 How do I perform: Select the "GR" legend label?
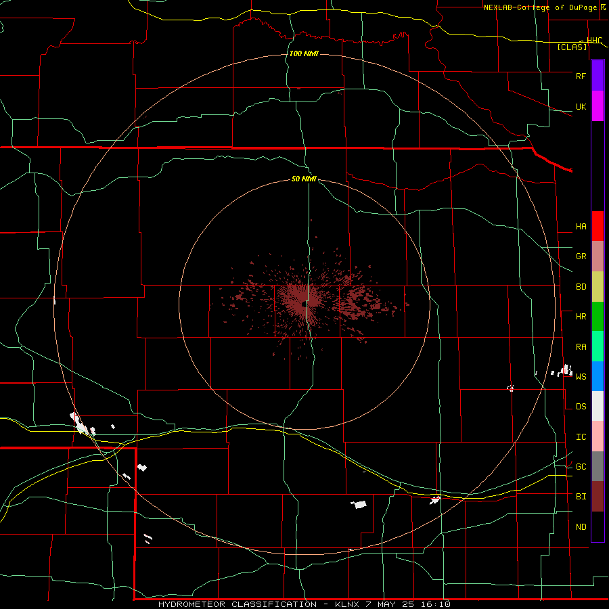581,256
